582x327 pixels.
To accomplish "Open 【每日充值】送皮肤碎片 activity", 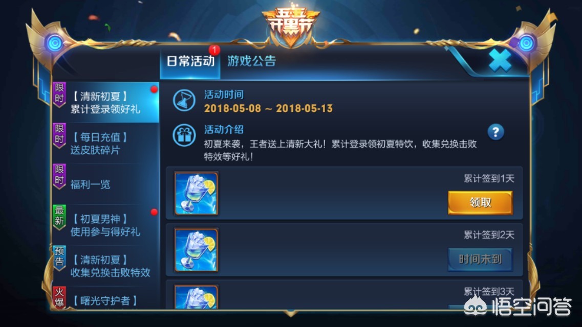I will coord(106,143).
